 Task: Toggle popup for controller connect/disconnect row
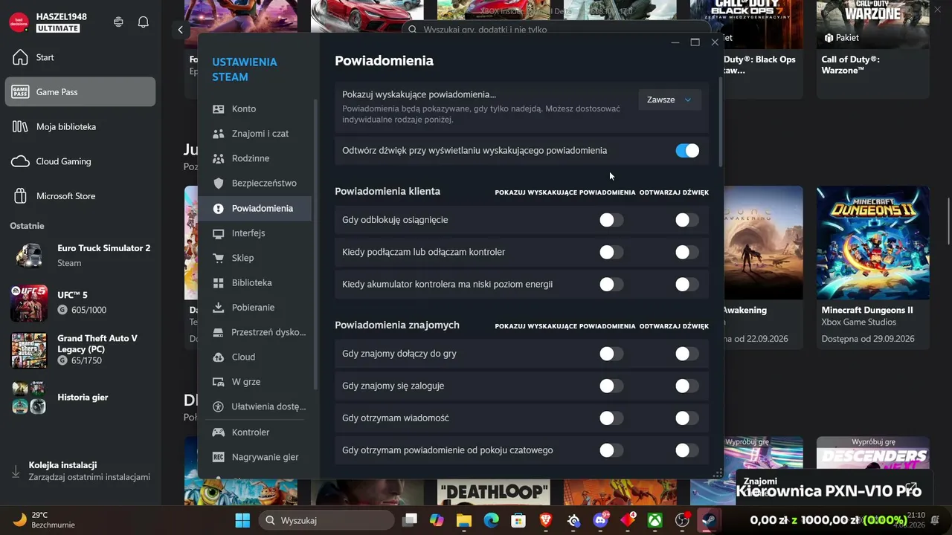(611, 252)
